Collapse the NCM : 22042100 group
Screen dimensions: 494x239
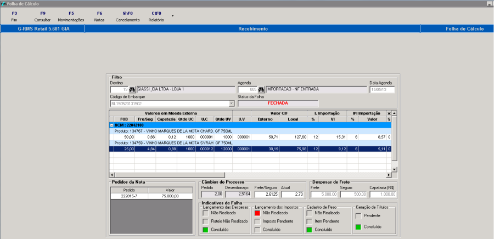pos(112,125)
